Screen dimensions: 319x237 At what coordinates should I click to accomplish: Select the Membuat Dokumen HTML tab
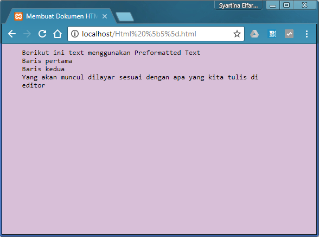click(61, 16)
